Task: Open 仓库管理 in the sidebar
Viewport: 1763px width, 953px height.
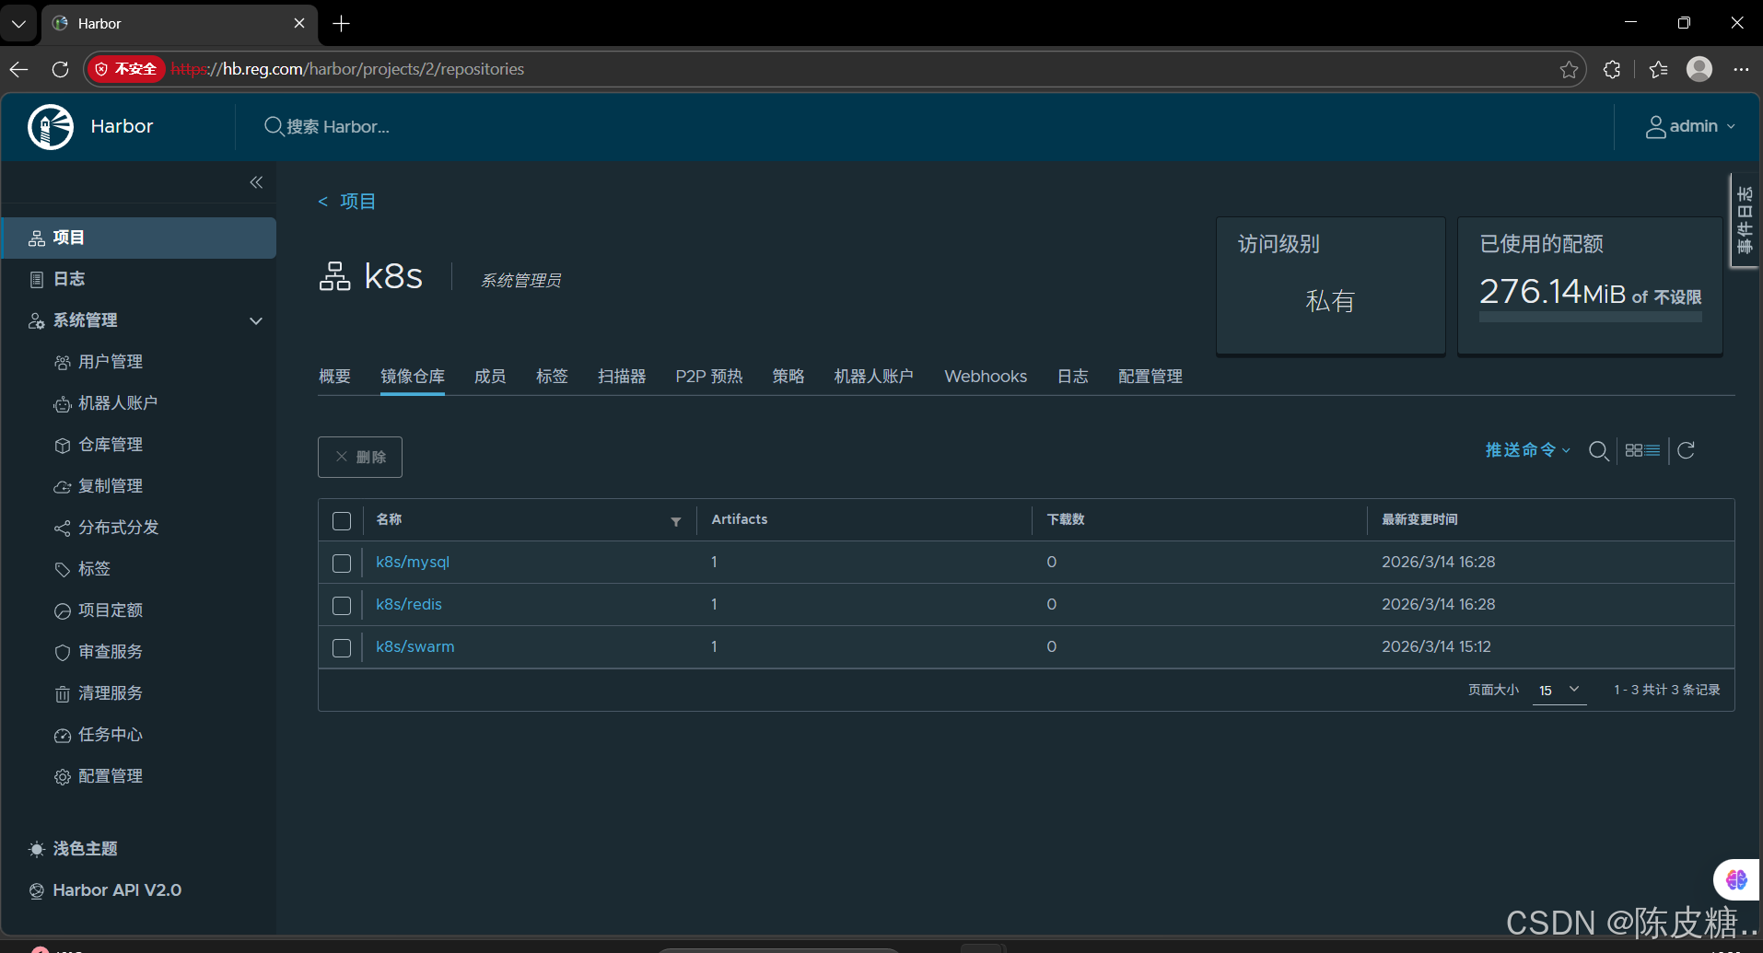Action: point(111,445)
